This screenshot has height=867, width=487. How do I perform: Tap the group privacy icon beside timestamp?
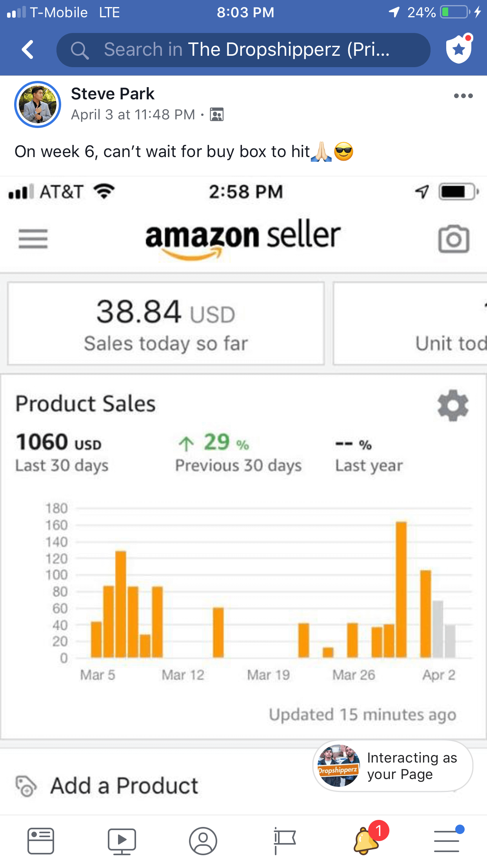point(217,115)
